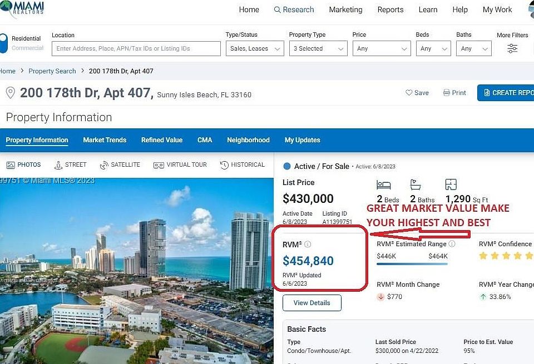Expand the Beds dropdown
This screenshot has width=534, height=364.
pos(433,48)
